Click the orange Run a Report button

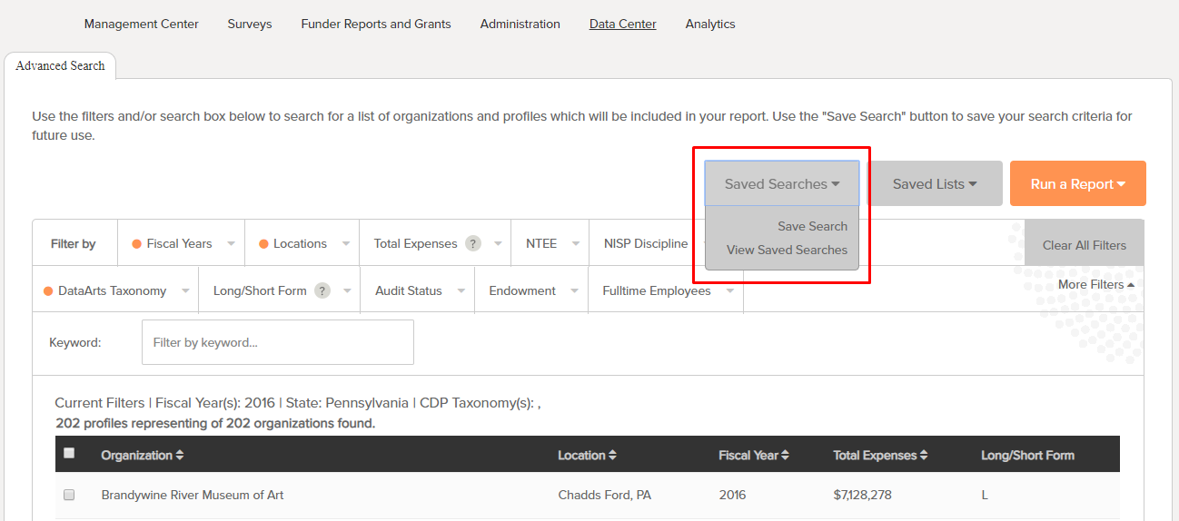pyautogui.click(x=1077, y=183)
